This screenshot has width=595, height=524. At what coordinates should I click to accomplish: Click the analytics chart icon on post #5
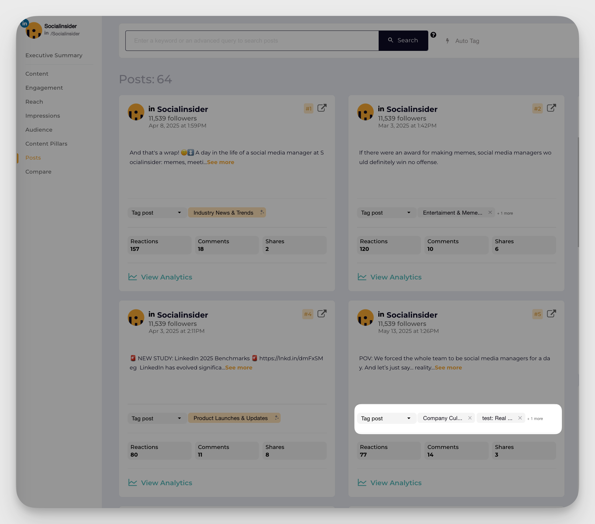362,483
